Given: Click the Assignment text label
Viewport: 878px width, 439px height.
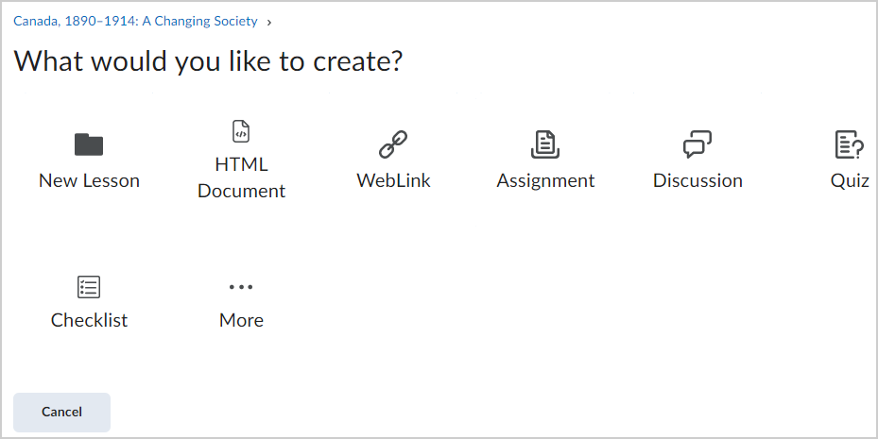Looking at the screenshot, I should point(545,180).
